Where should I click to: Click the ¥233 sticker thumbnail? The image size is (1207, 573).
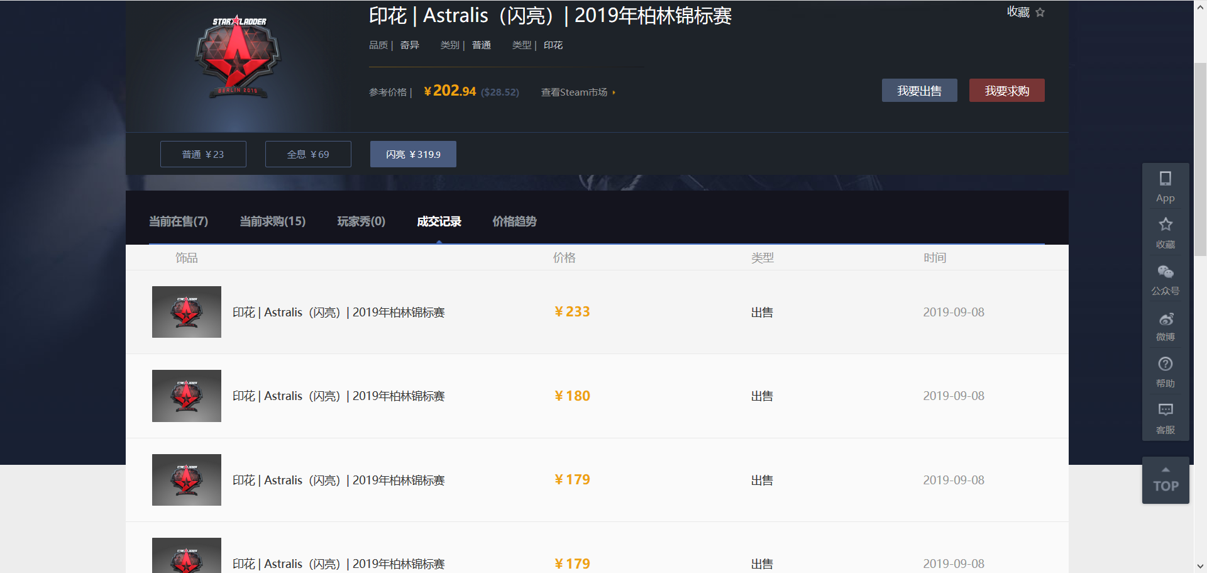point(187,312)
